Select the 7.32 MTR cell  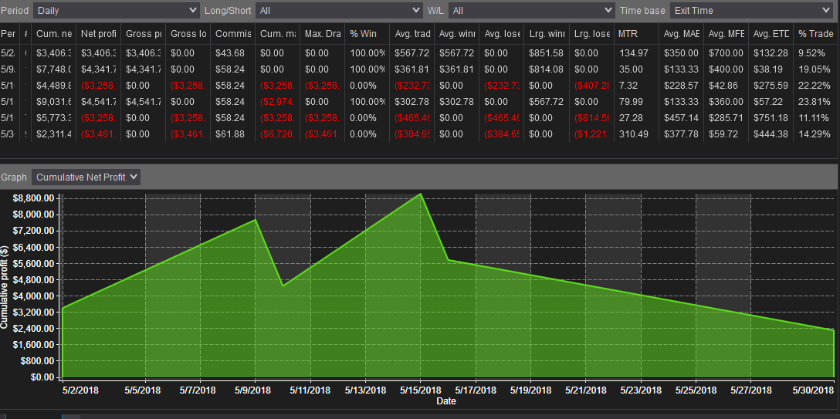pos(636,86)
